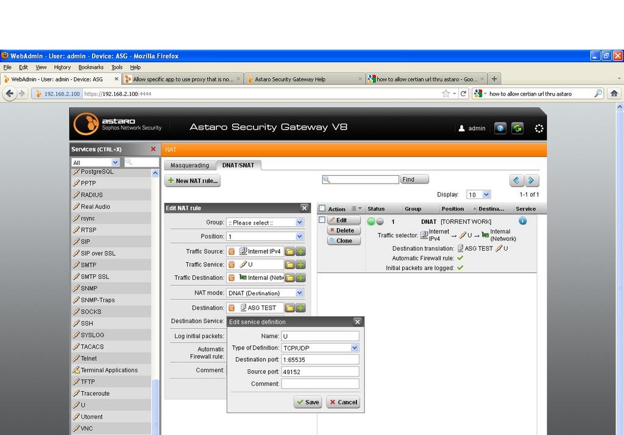Open folder icon beside Traffic Source
The width and height of the screenshot is (624, 435).
tap(289, 251)
